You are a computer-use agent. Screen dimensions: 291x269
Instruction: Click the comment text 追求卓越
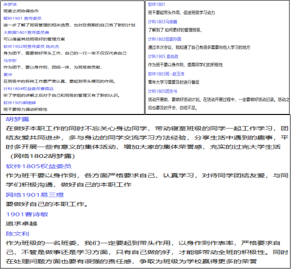pyautogui.click(x=22, y=223)
